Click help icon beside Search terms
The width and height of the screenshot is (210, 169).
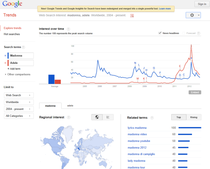(x=24, y=47)
